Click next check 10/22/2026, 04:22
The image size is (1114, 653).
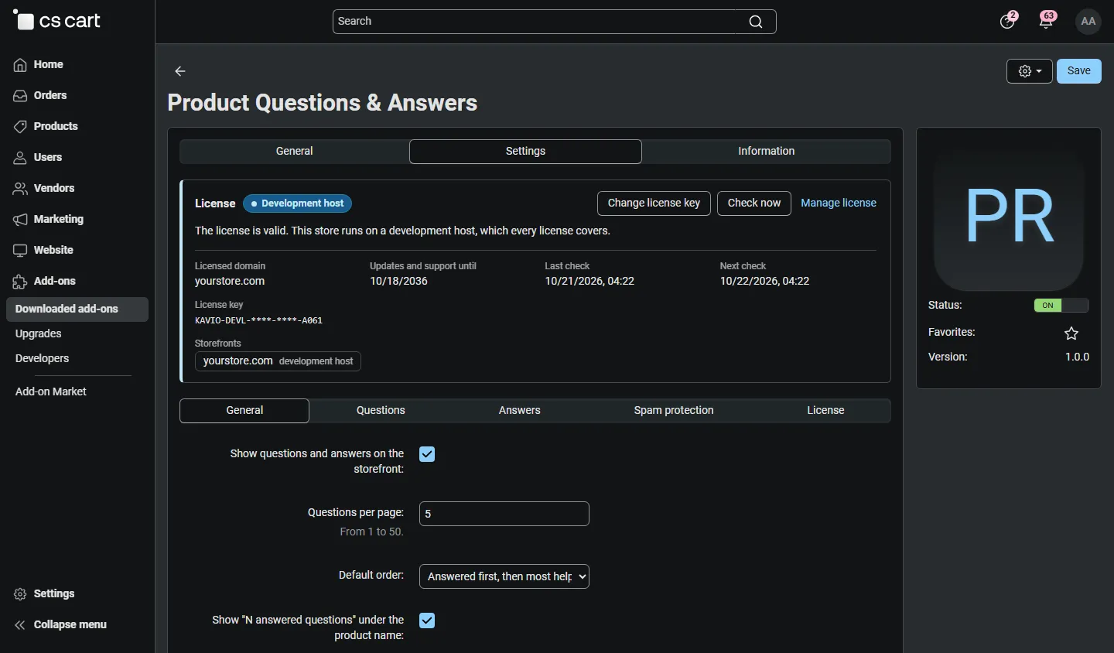point(764,282)
